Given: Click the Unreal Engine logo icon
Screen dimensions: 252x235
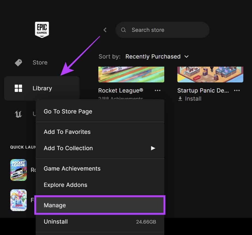Looking at the screenshot, I should [18, 114].
